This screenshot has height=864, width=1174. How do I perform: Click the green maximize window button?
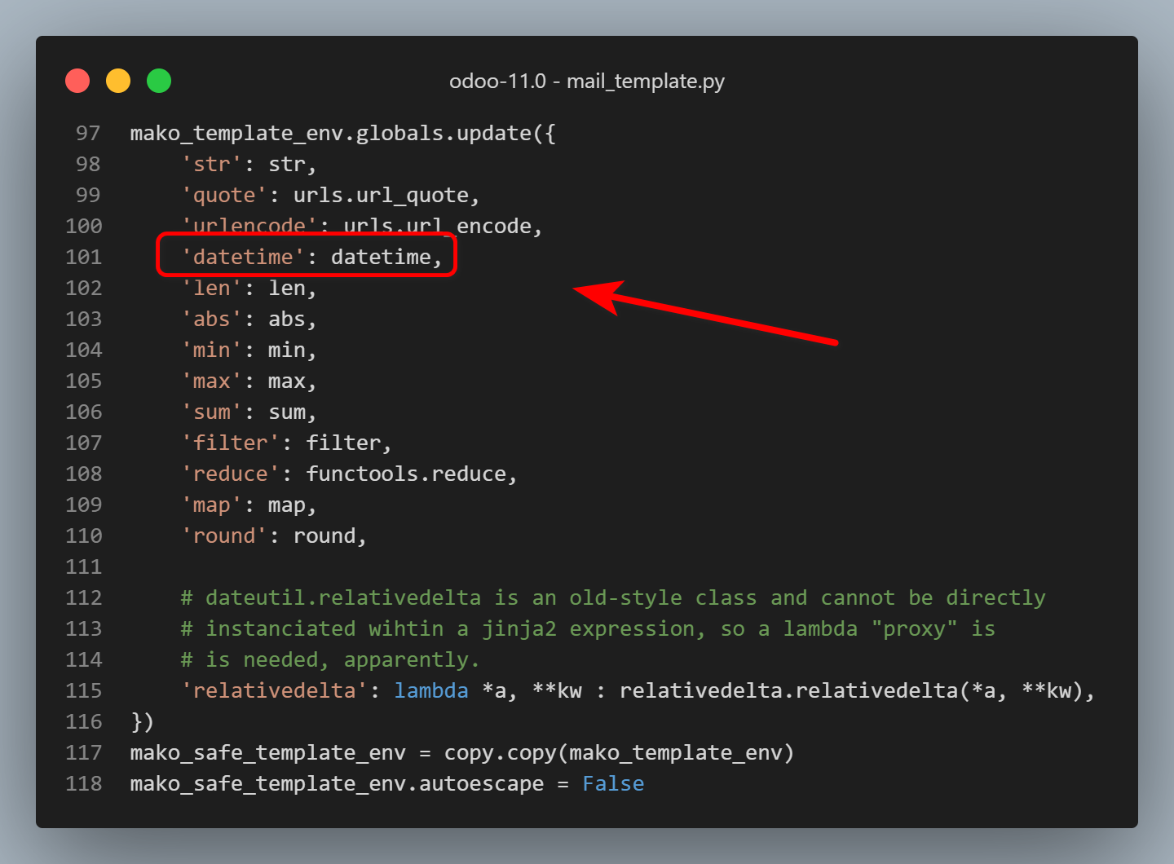pos(159,82)
